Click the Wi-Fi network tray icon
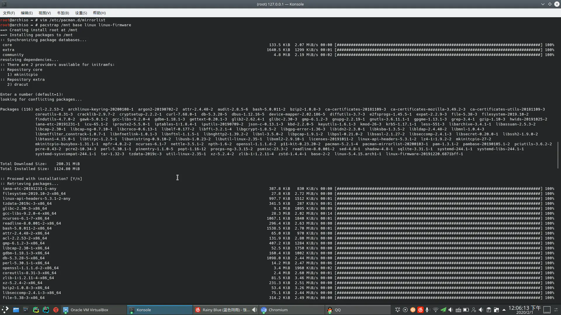Image resolution: width=561 pixels, height=315 pixels. click(x=435, y=310)
